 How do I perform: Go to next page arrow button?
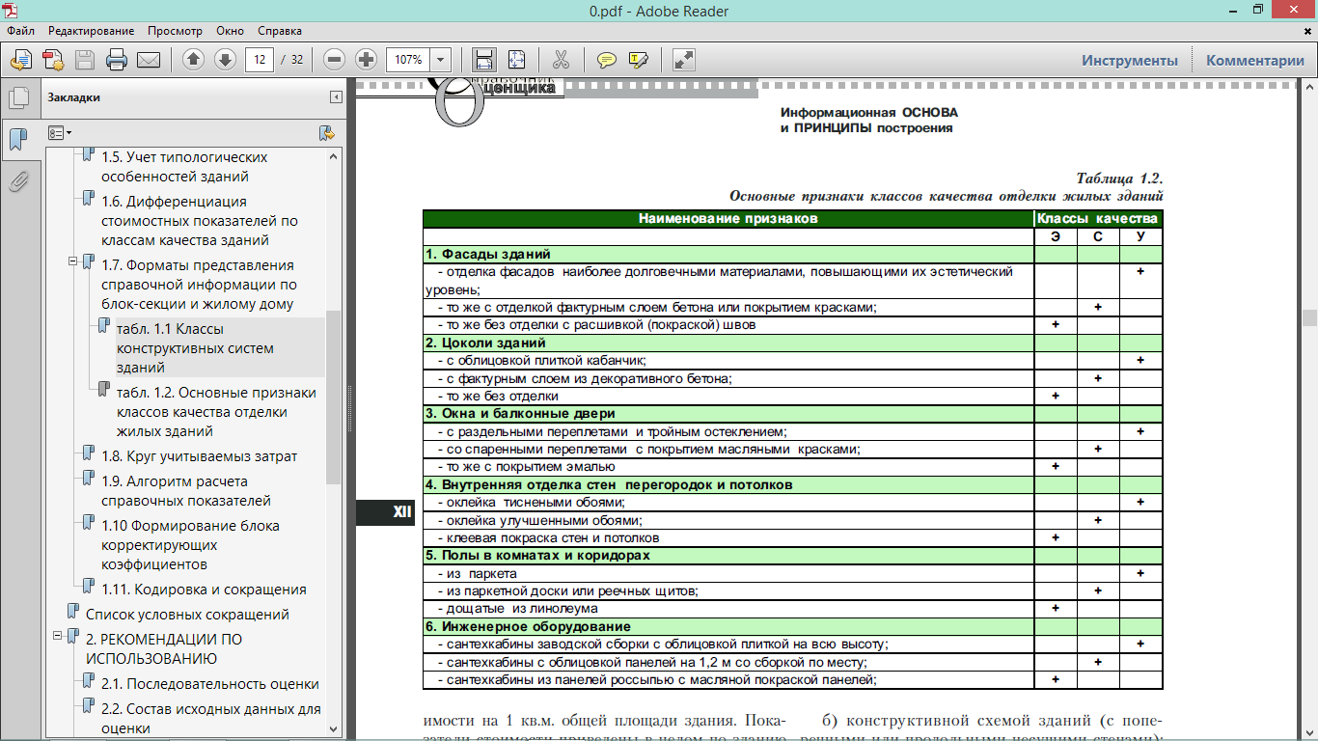225,60
